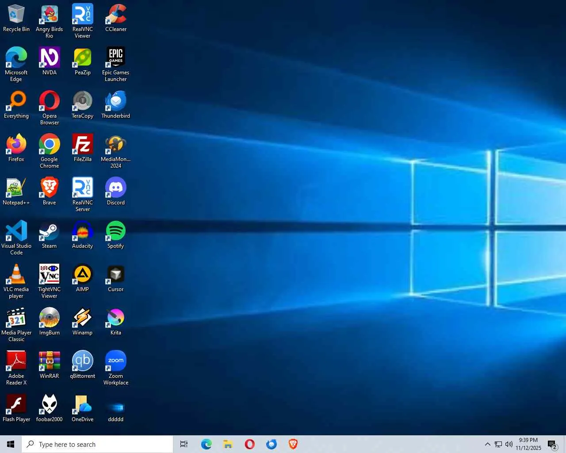Select the Media Player Classic icon
Screen dimensions: 566x453
coord(16,325)
